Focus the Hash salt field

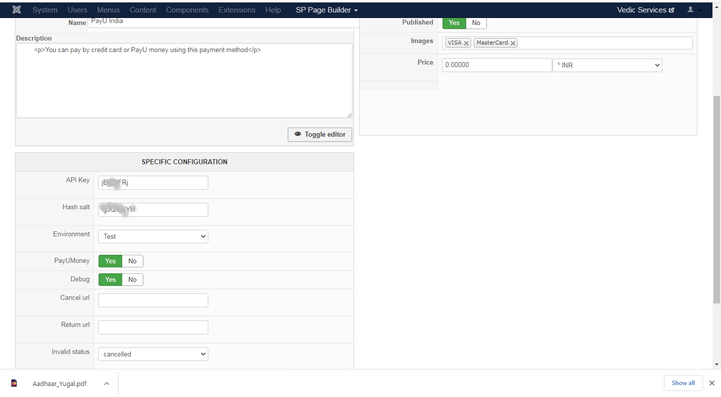(x=153, y=210)
